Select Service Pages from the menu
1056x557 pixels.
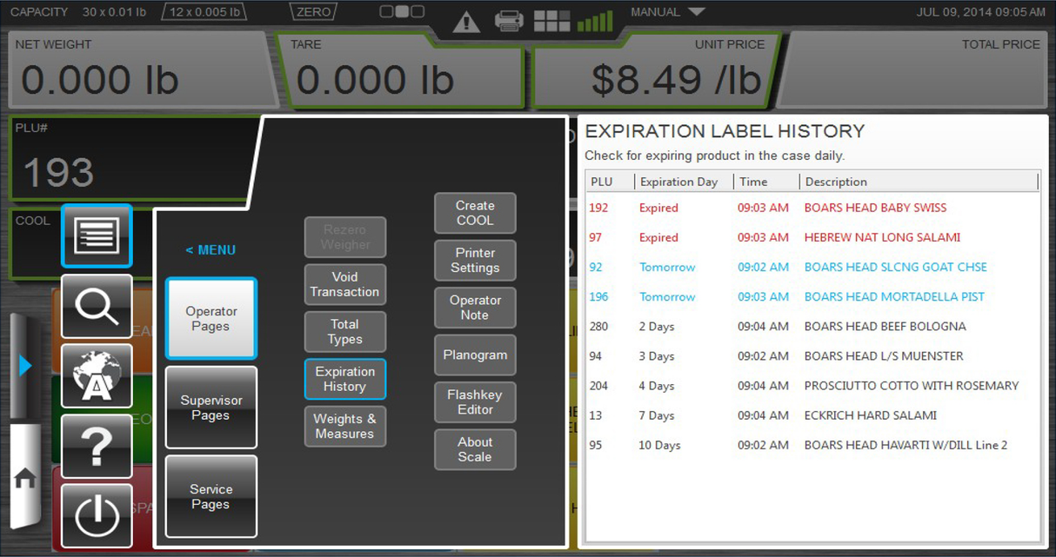[x=211, y=496]
